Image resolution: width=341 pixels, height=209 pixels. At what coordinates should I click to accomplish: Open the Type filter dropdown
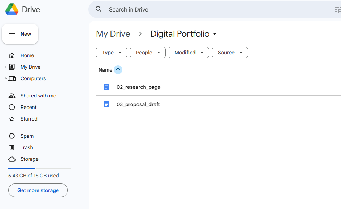[x=112, y=53]
